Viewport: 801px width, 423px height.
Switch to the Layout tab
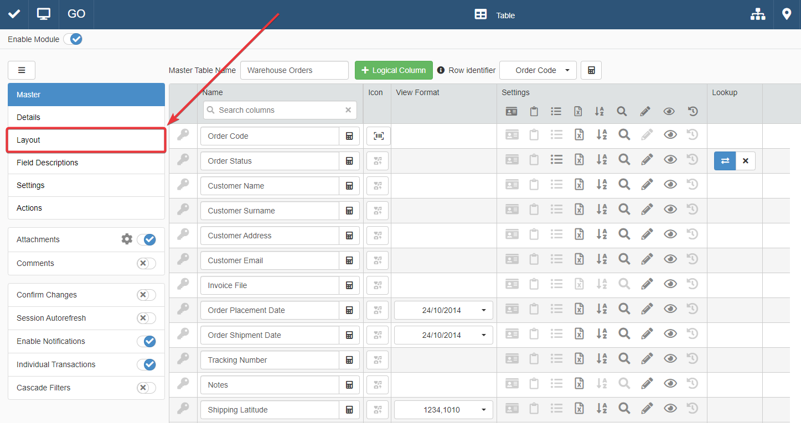coord(86,140)
